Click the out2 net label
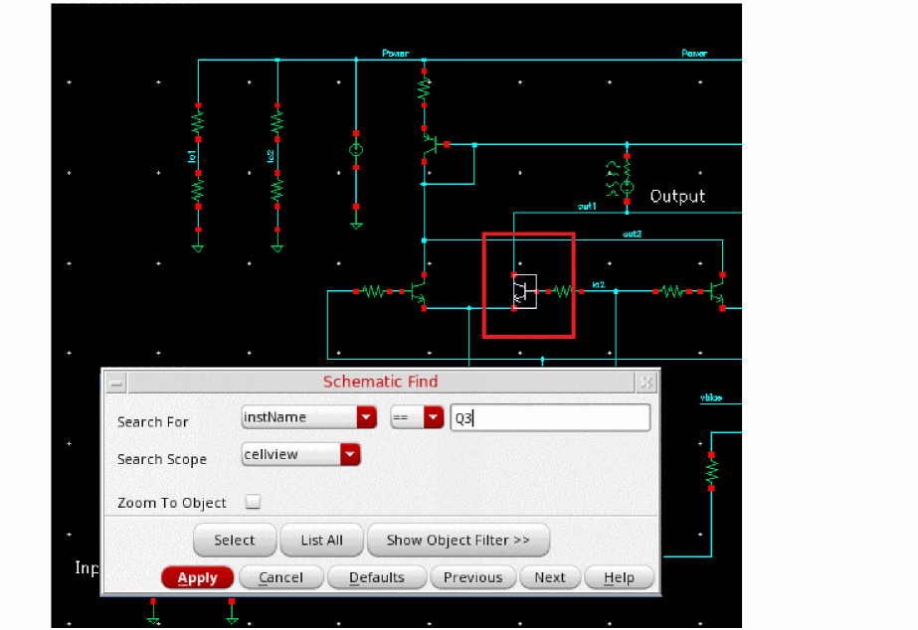The width and height of the screenshot is (918, 630). click(632, 234)
